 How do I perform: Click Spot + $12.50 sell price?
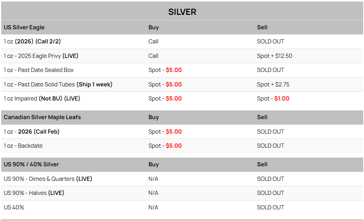click(x=274, y=56)
